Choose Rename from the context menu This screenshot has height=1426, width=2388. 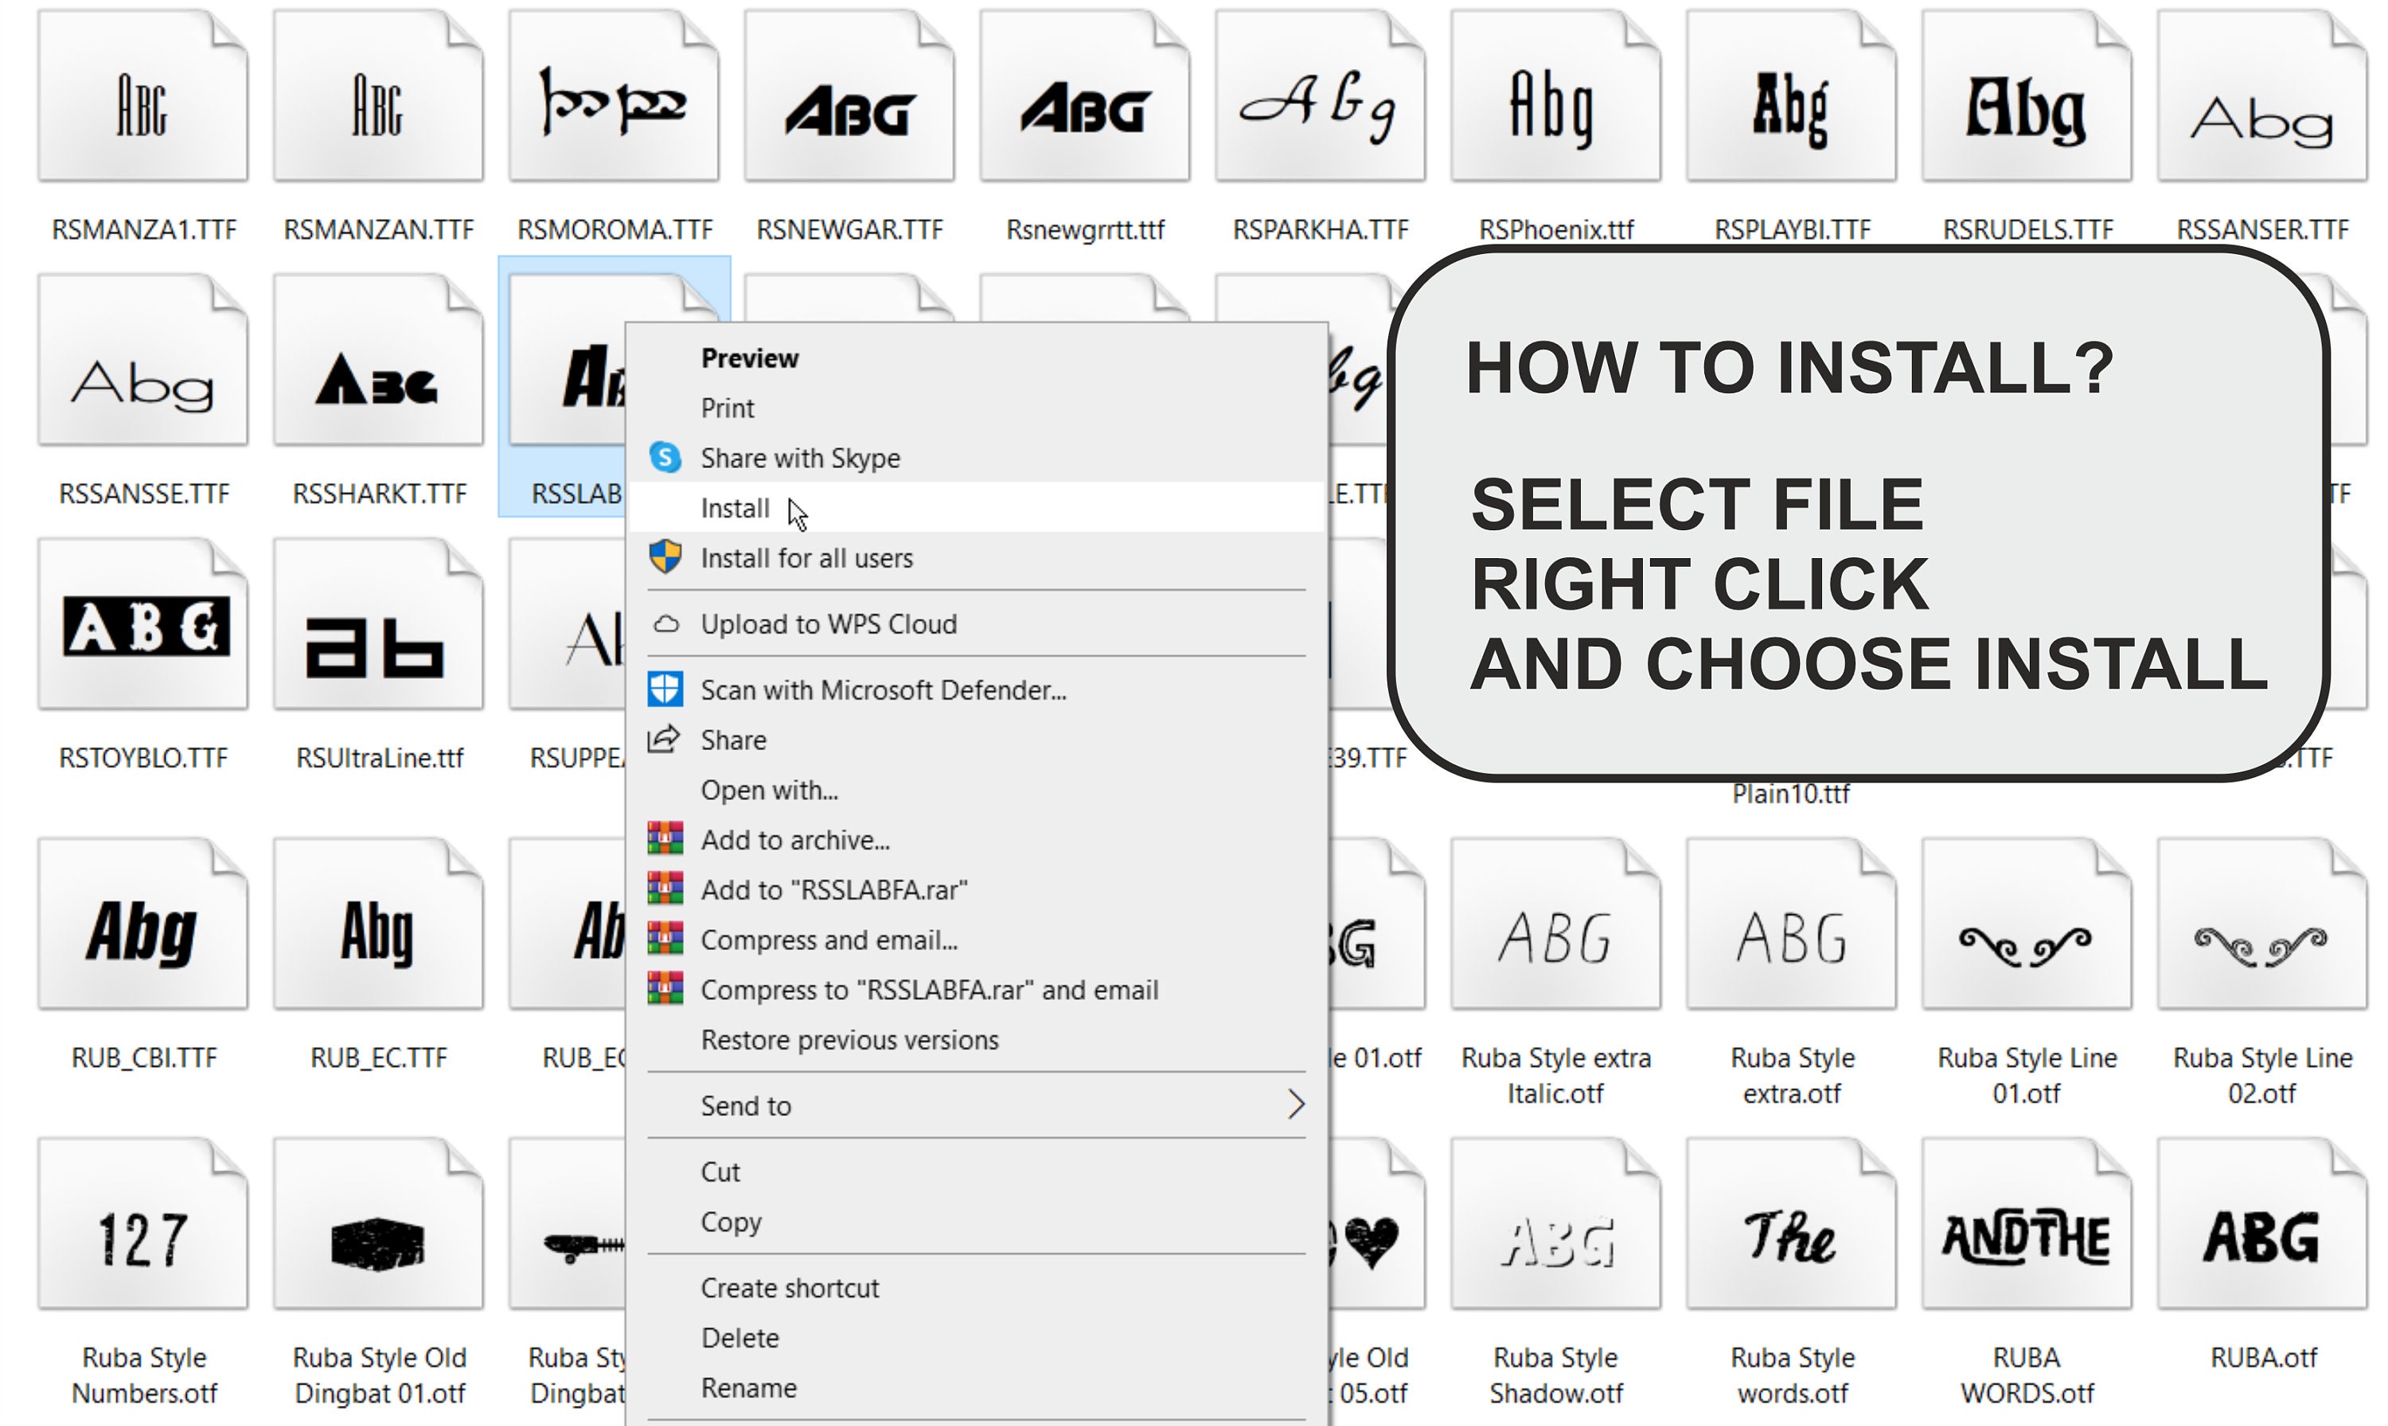(x=976, y=1388)
